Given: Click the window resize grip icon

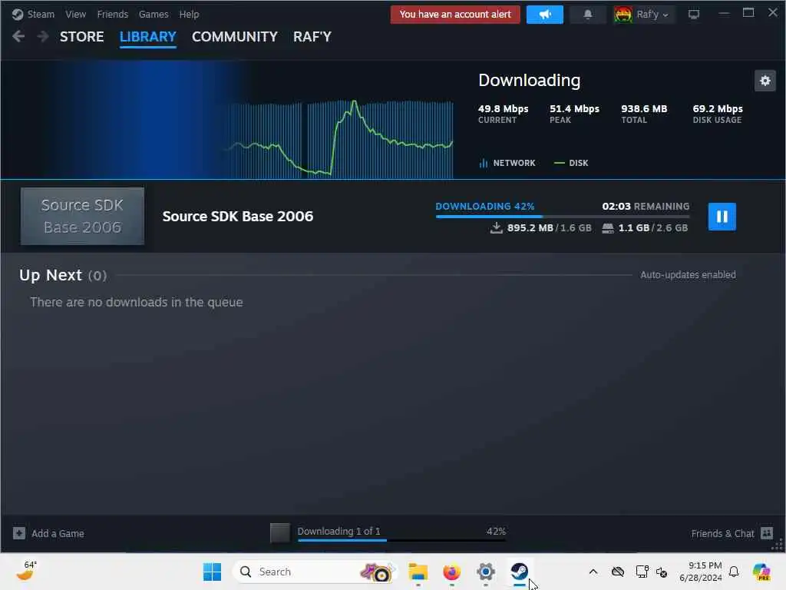Looking at the screenshot, I should click(778, 545).
